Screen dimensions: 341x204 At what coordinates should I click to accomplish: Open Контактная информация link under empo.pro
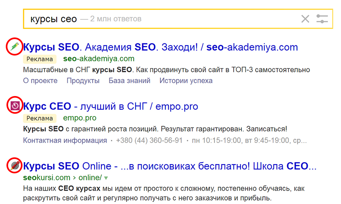point(65,140)
